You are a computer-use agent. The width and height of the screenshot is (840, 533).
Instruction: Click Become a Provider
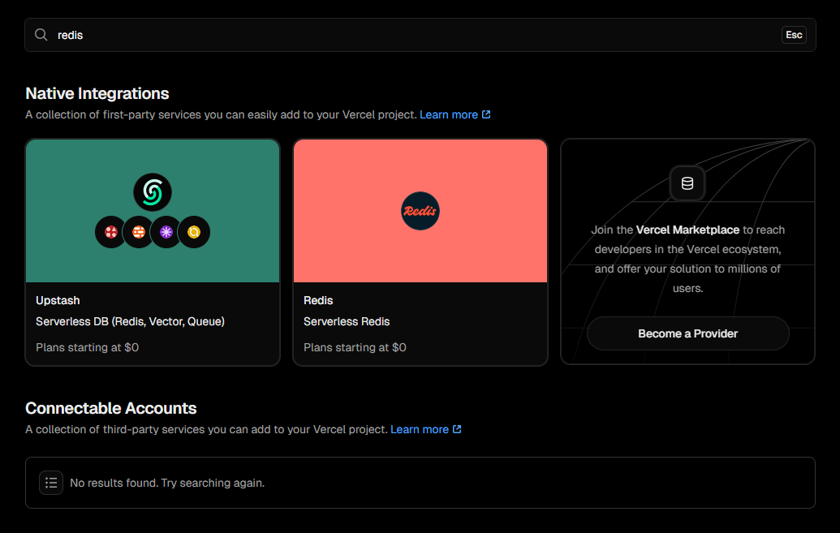pyautogui.click(x=687, y=333)
